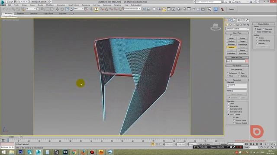The height and width of the screenshot is (155, 277).
Task: Select Instance pick mode radio
Action: tap(239, 76)
